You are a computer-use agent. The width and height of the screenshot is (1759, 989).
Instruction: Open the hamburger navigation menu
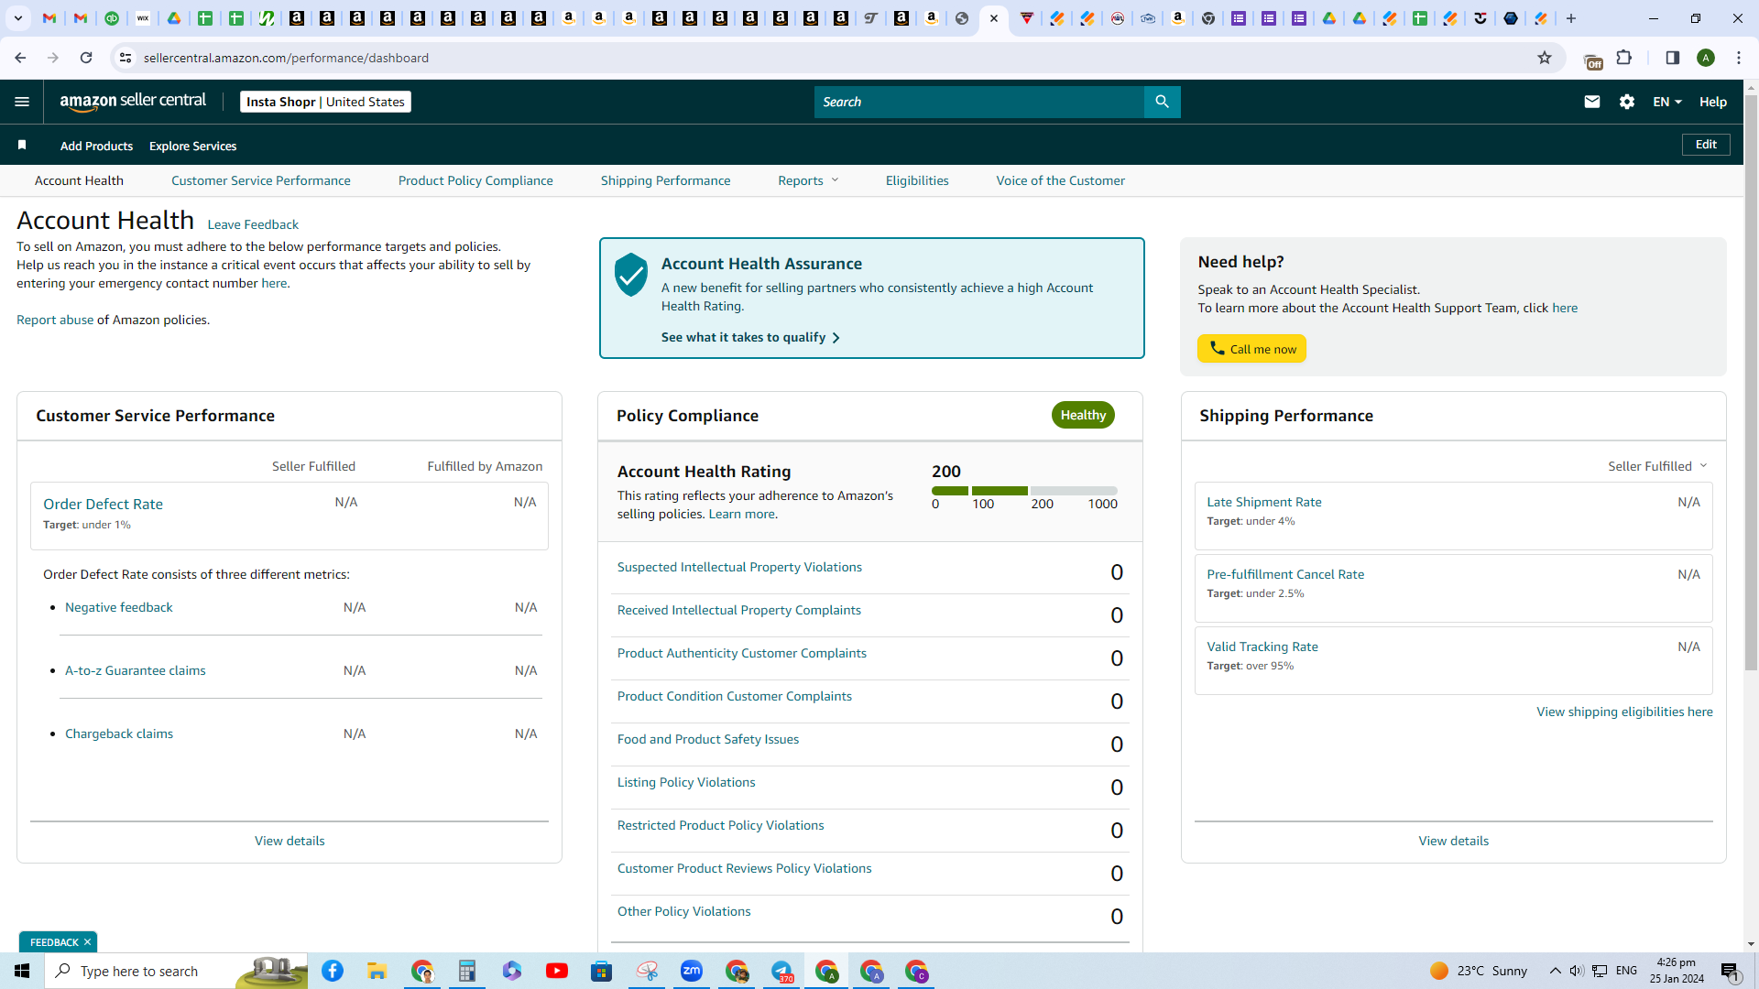click(x=22, y=102)
